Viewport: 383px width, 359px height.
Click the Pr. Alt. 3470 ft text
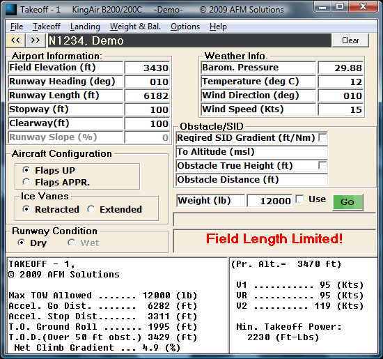pos(286,264)
